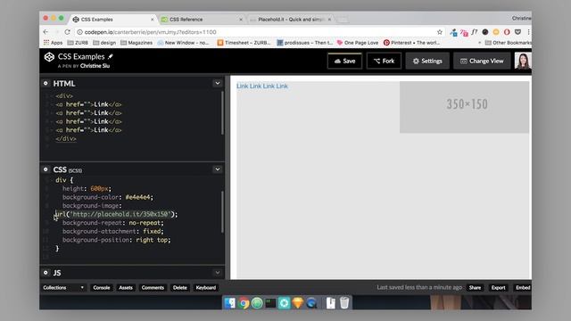Click the Change View button
571x321 pixels.
[x=482, y=61]
